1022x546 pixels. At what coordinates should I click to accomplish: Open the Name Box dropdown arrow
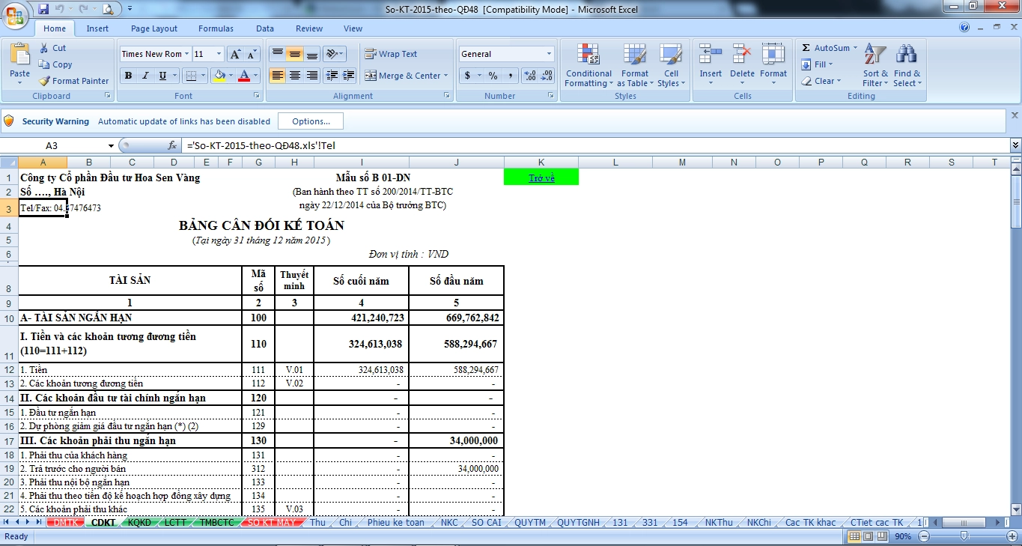click(x=112, y=146)
